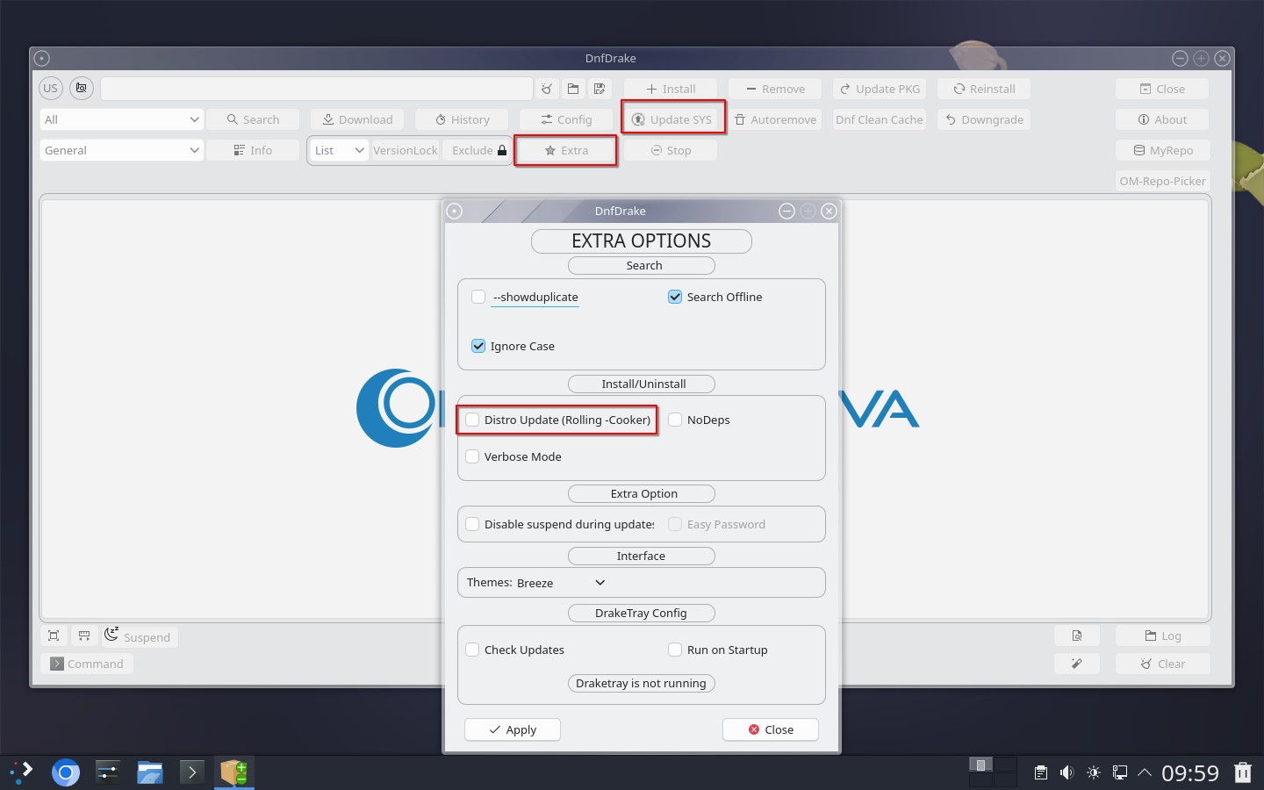Open the volume tray icon
The width and height of the screenshot is (1264, 790).
[x=1066, y=773]
